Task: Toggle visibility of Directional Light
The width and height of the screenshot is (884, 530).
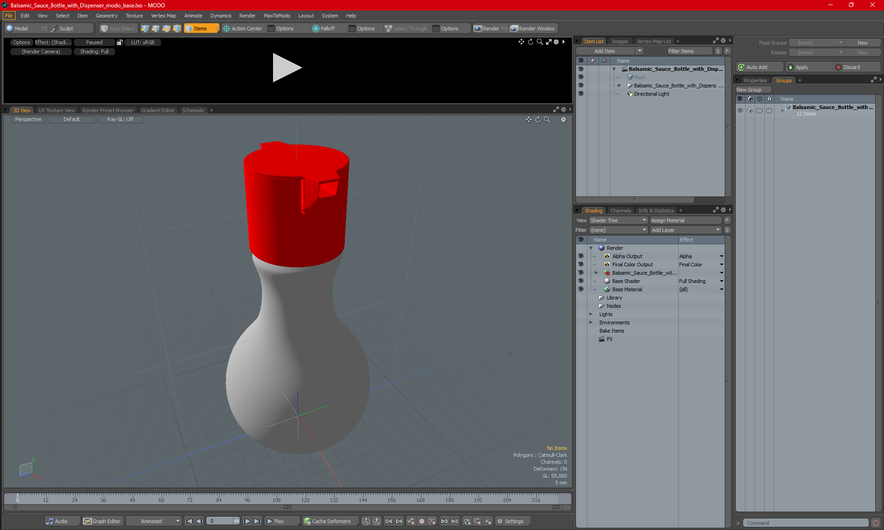Action: pyautogui.click(x=581, y=94)
